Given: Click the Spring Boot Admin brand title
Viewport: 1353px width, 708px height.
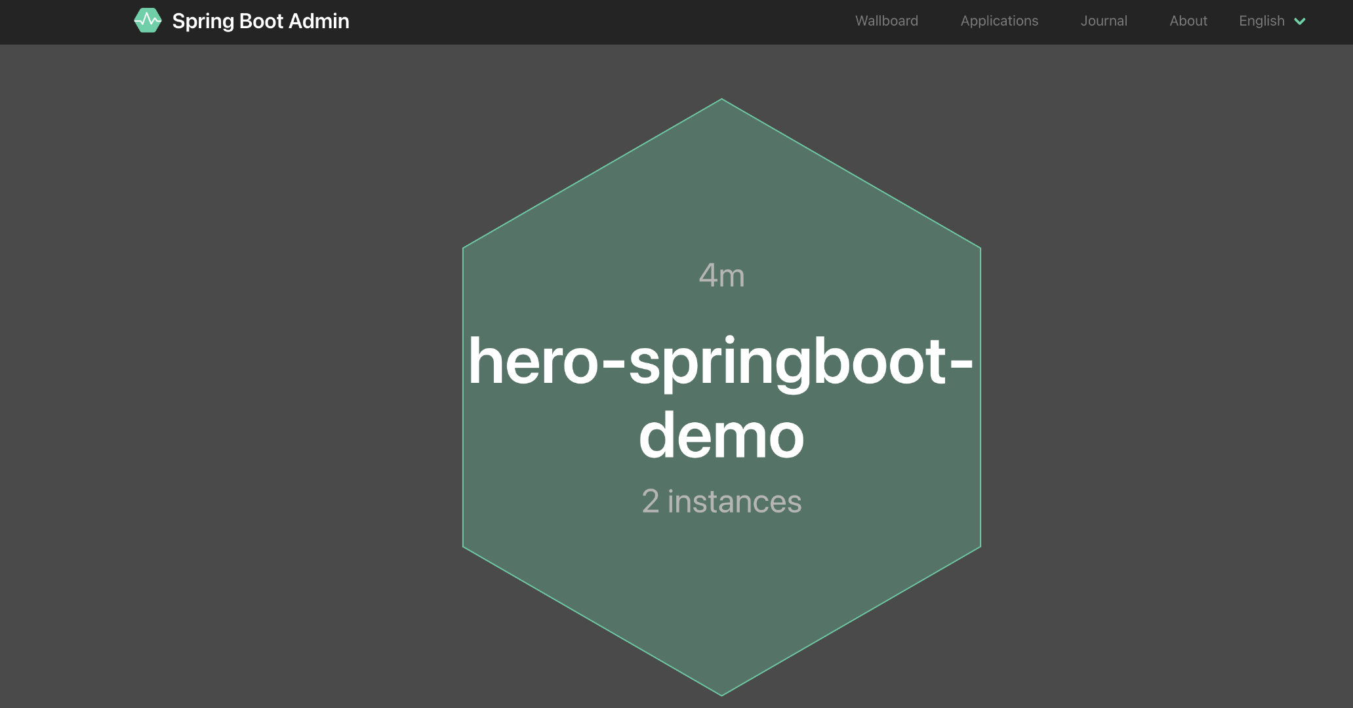Looking at the screenshot, I should tap(260, 21).
